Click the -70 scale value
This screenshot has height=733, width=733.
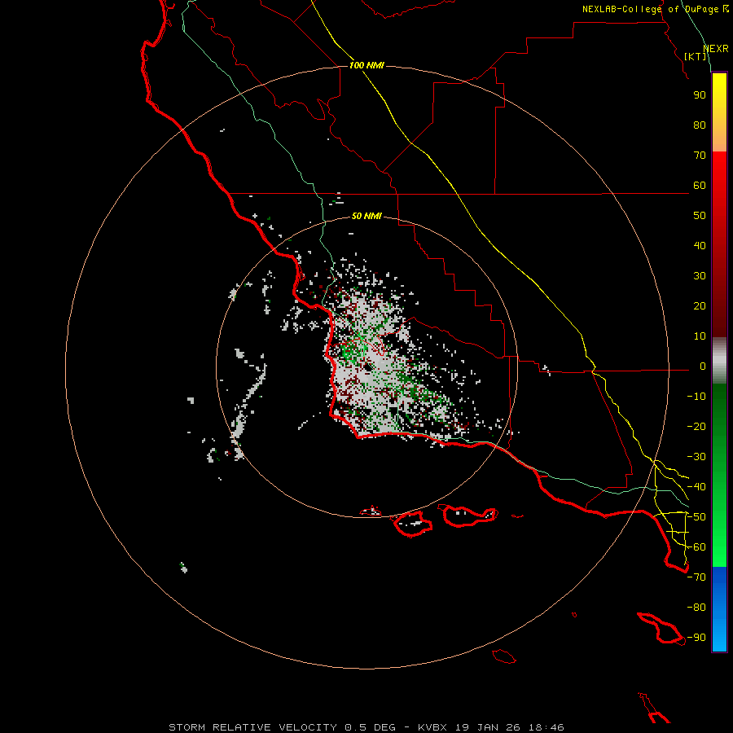pos(696,577)
